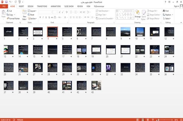Toggle Underline formatting button

[x=46, y=17]
